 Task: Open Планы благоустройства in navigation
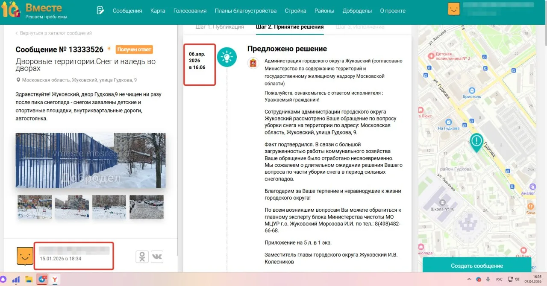coord(246,11)
